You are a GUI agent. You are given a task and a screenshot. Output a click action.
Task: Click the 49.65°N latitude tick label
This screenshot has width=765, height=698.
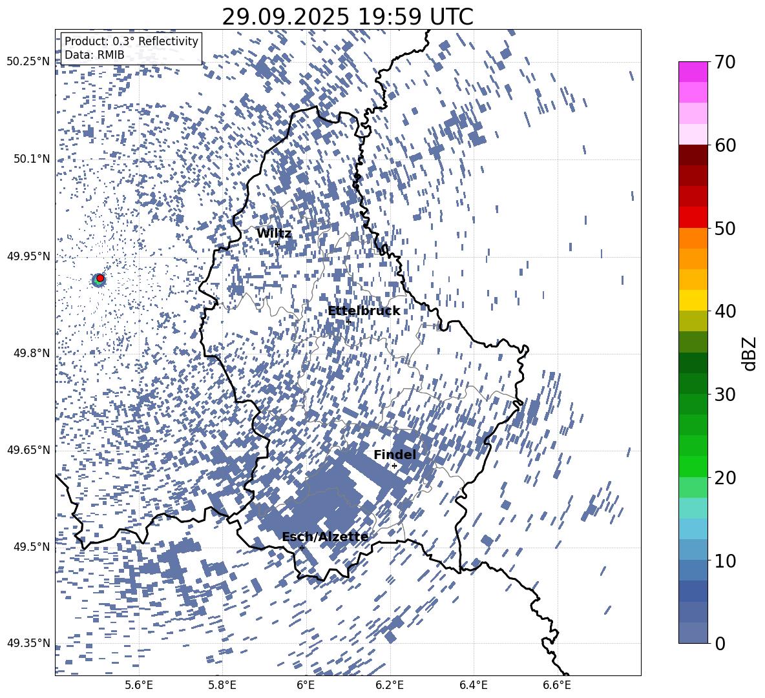(x=28, y=449)
